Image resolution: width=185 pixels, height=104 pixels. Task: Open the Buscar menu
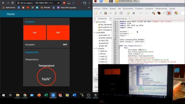point(113,9)
